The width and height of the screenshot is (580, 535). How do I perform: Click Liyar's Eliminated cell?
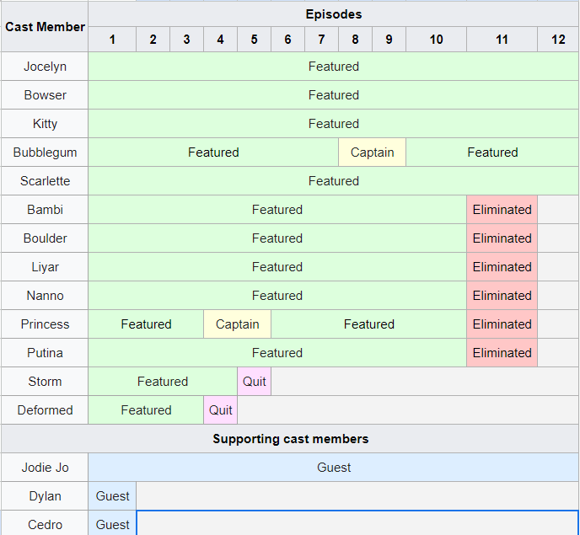(502, 267)
